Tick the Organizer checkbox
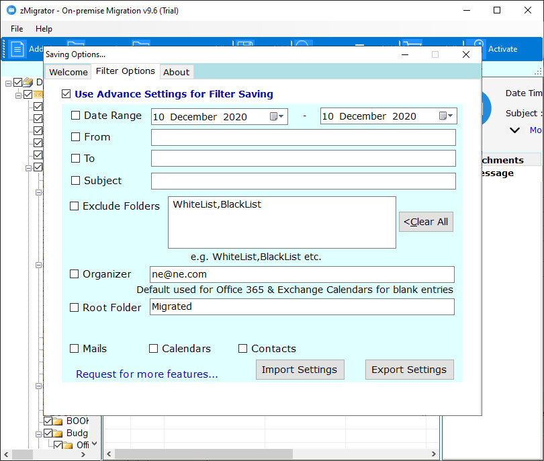The image size is (544, 461). pyautogui.click(x=75, y=274)
